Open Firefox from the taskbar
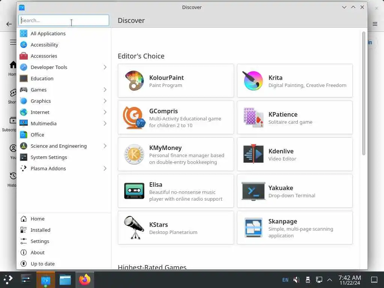This screenshot has height=288, width=384. [85, 280]
